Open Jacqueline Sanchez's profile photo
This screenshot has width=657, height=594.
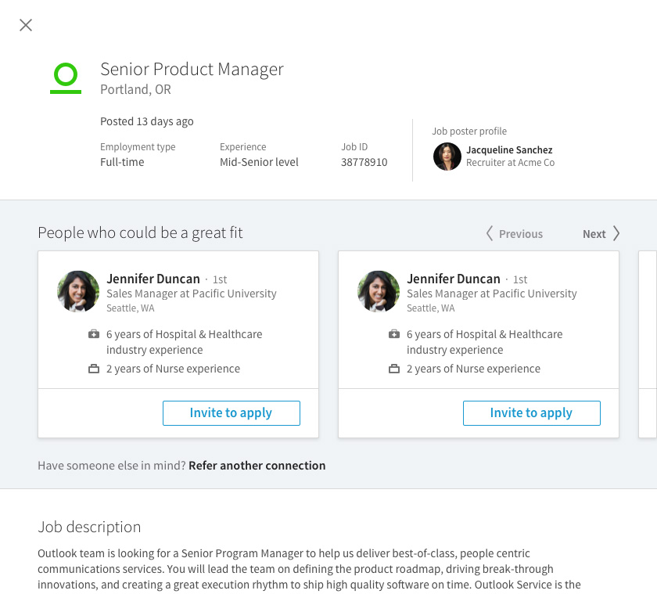click(447, 157)
